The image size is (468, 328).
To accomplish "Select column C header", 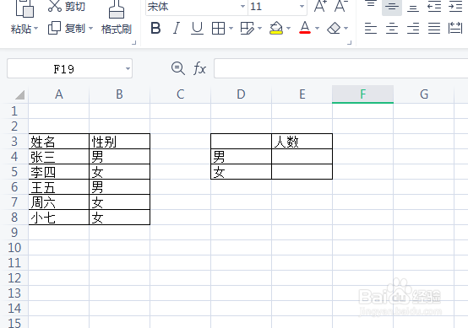I will point(180,94).
